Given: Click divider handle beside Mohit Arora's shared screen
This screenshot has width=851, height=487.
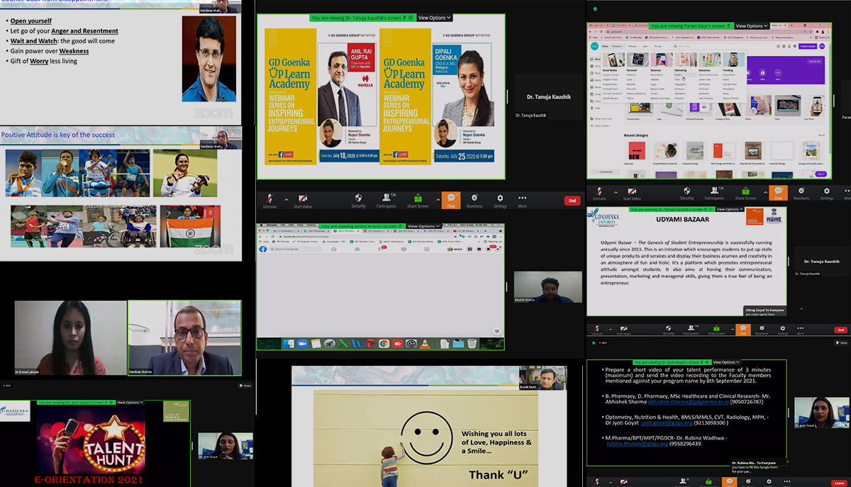Looking at the screenshot, I should (x=506, y=287).
